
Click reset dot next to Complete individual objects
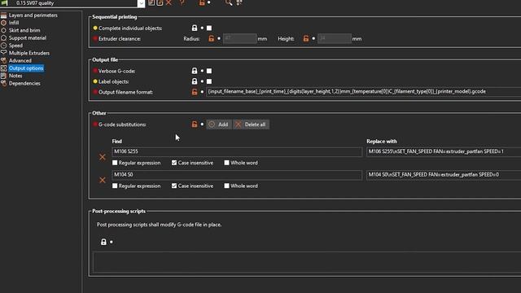pyautogui.click(x=202, y=28)
